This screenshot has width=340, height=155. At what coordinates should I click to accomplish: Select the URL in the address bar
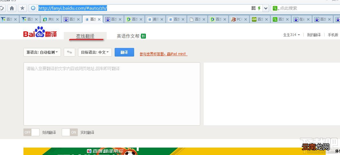click(73, 8)
